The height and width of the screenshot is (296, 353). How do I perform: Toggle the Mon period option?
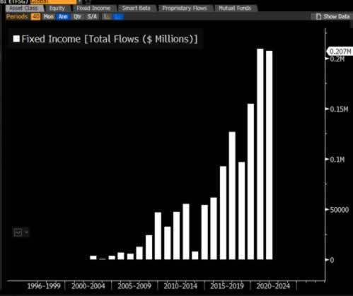point(49,16)
